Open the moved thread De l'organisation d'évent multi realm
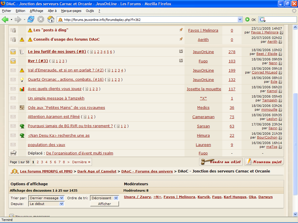This screenshot has width=298, height=223. pos(80,153)
